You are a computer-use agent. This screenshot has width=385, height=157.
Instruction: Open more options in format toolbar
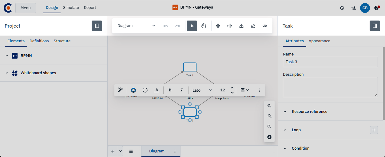tap(259, 90)
